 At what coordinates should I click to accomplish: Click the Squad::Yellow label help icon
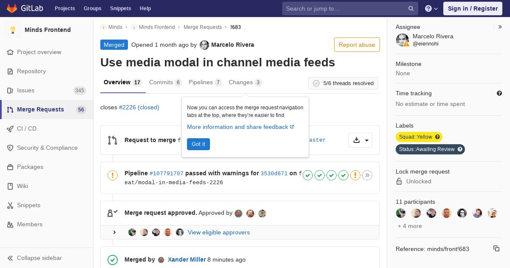coord(437,137)
